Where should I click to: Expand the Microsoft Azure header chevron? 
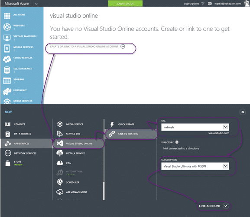36,4
